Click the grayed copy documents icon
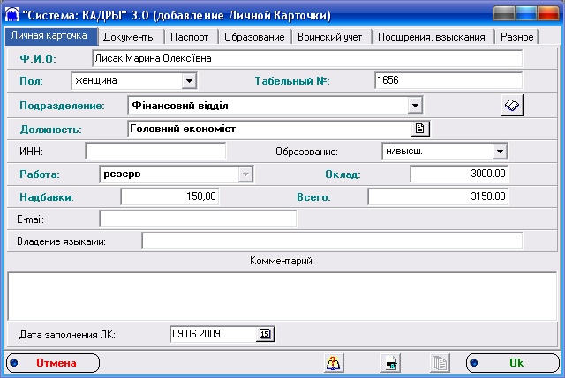The image size is (565, 378). pyautogui.click(x=440, y=362)
